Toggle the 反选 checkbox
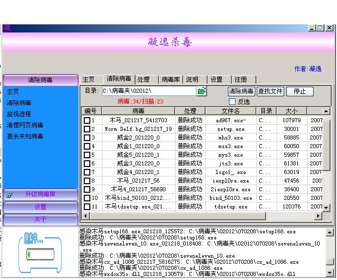 [232, 101]
